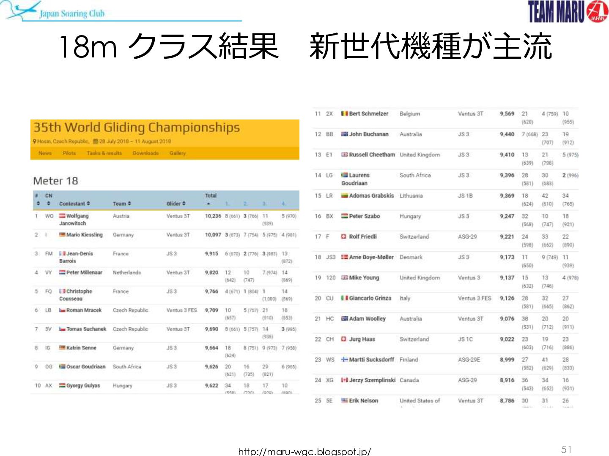Open pilot Wolfgang Janowitsch's name link

pos(74,220)
